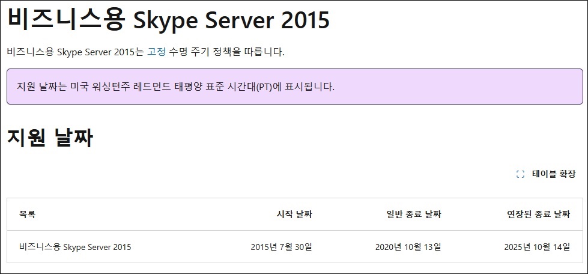Click the 2015년 7월 30일 start date cell
This screenshot has width=588, height=274.
[x=281, y=246]
